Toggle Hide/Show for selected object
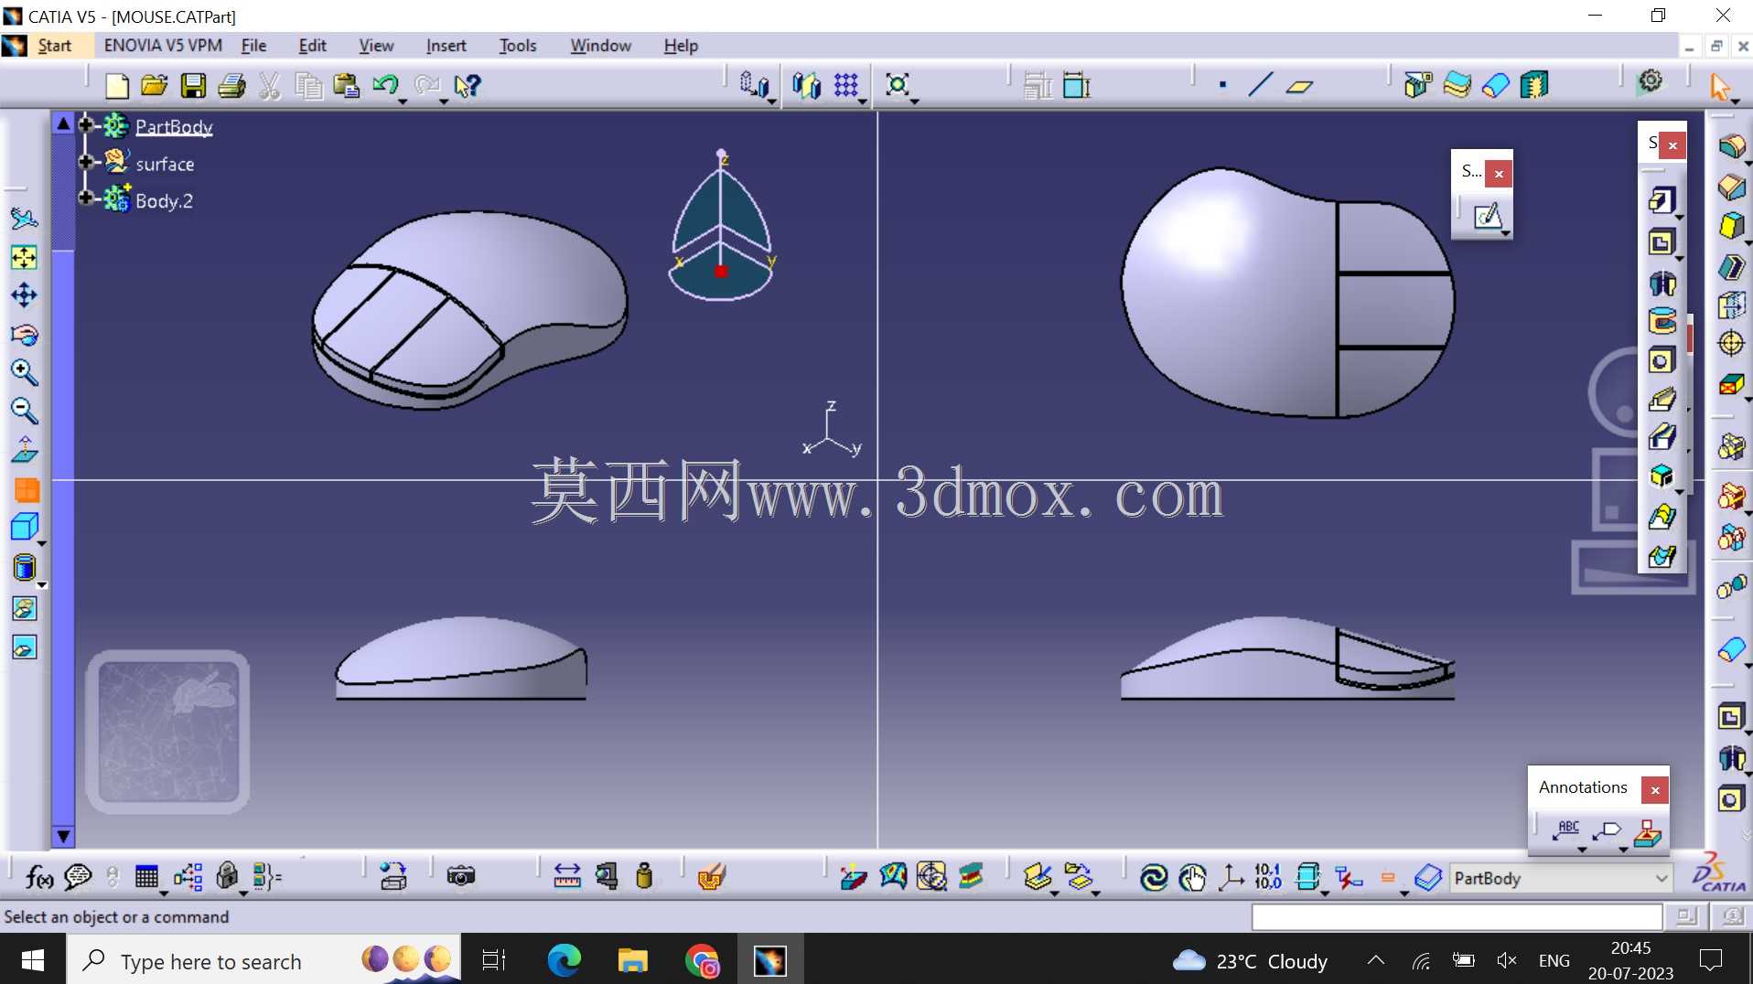 pos(24,608)
